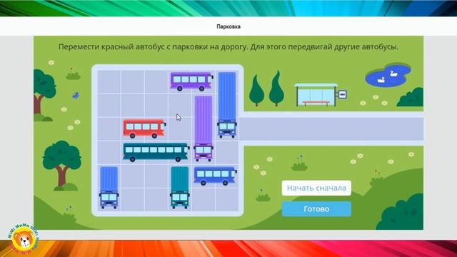
Task: Select the horizontal purple bus at the top
Action: (x=192, y=81)
